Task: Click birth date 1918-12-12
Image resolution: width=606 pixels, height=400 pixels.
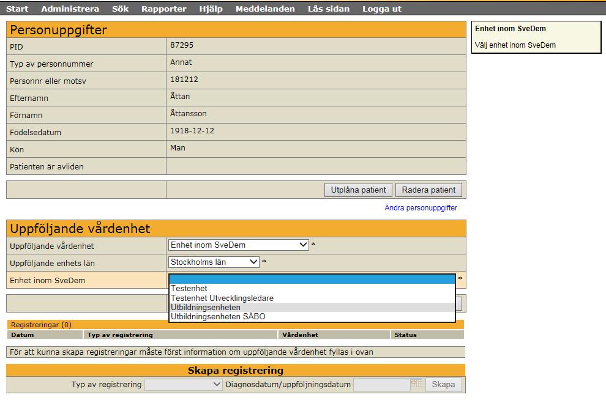Action: 192,130
